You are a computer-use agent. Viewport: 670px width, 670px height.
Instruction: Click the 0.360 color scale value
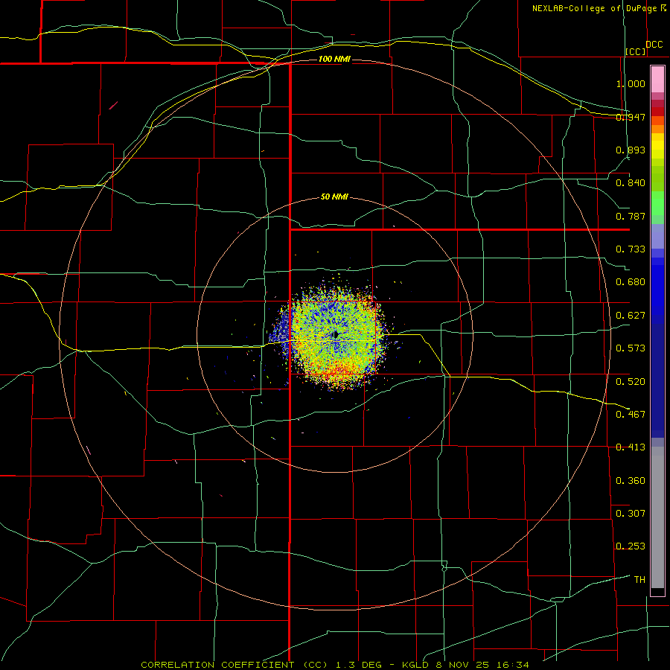point(631,481)
